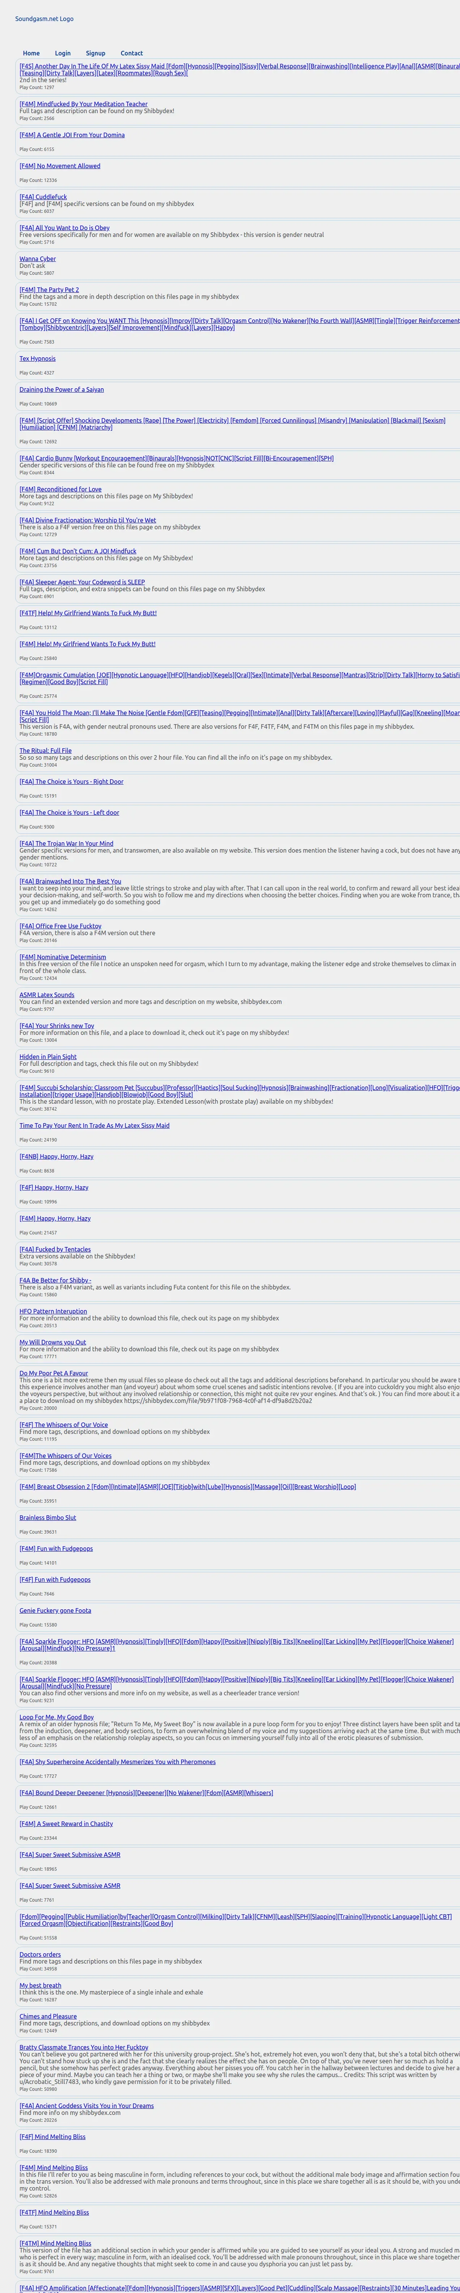Open the 'My best breath' link
The height and width of the screenshot is (2293, 460).
point(40,1985)
